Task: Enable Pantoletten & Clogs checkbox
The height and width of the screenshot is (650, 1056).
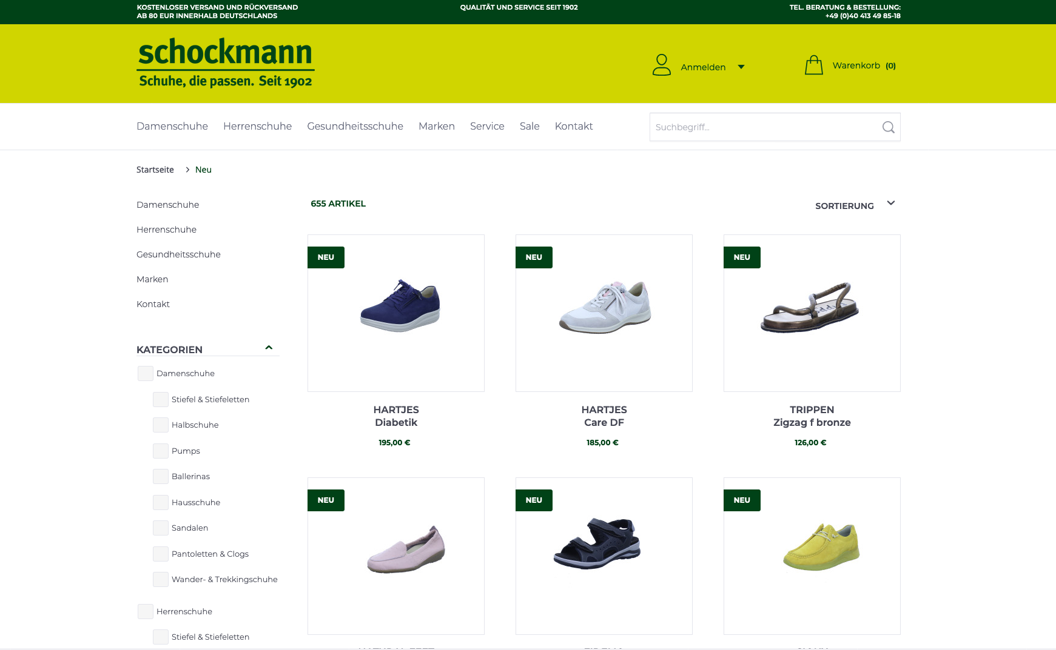Action: [x=161, y=554]
